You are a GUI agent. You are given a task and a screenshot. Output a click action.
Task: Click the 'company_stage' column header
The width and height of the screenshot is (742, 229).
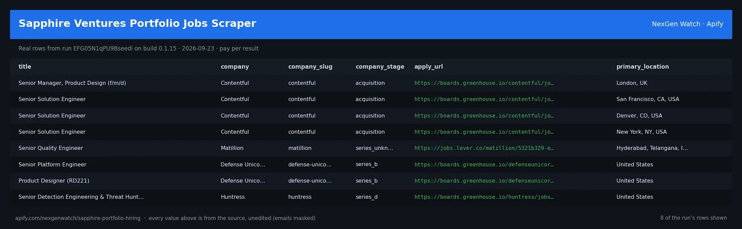pos(380,67)
